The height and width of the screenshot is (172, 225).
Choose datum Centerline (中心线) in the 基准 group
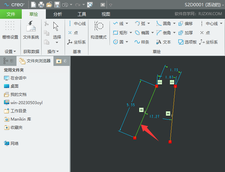(77, 23)
